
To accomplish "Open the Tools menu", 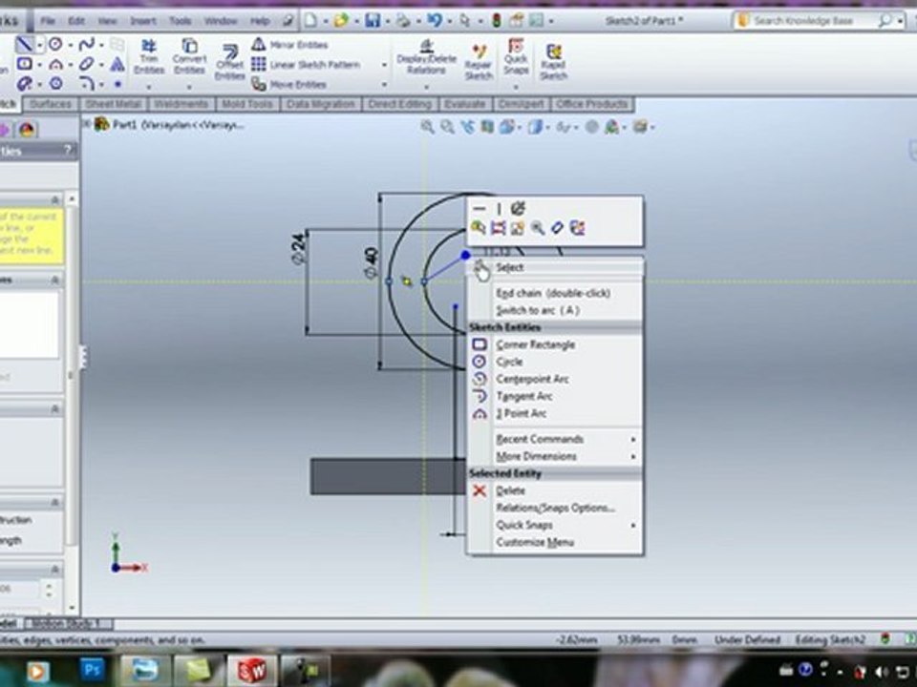I will point(181,21).
